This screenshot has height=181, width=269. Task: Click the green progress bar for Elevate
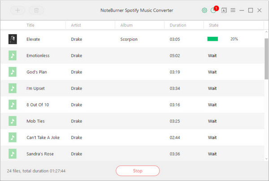[x=213, y=39]
